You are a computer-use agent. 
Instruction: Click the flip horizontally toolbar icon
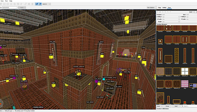[x=29, y=4]
